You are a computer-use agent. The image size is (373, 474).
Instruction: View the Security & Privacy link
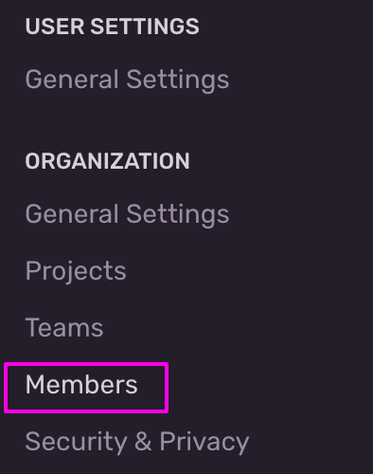(137, 442)
